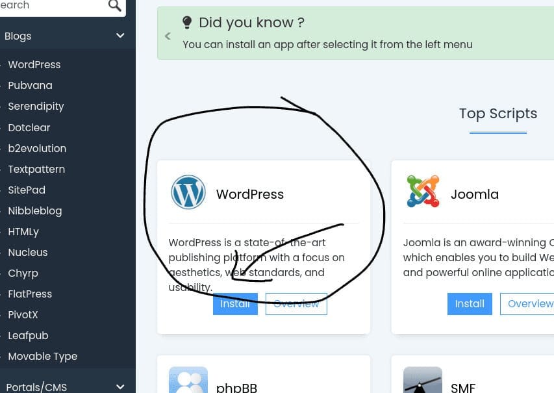Image resolution: width=554 pixels, height=393 pixels.
Task: Click the Joomla card title
Action: (475, 194)
